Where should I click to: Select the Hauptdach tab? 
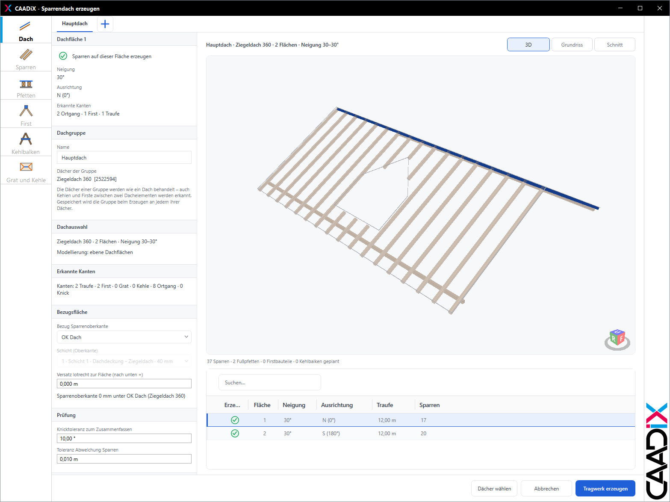coord(75,24)
